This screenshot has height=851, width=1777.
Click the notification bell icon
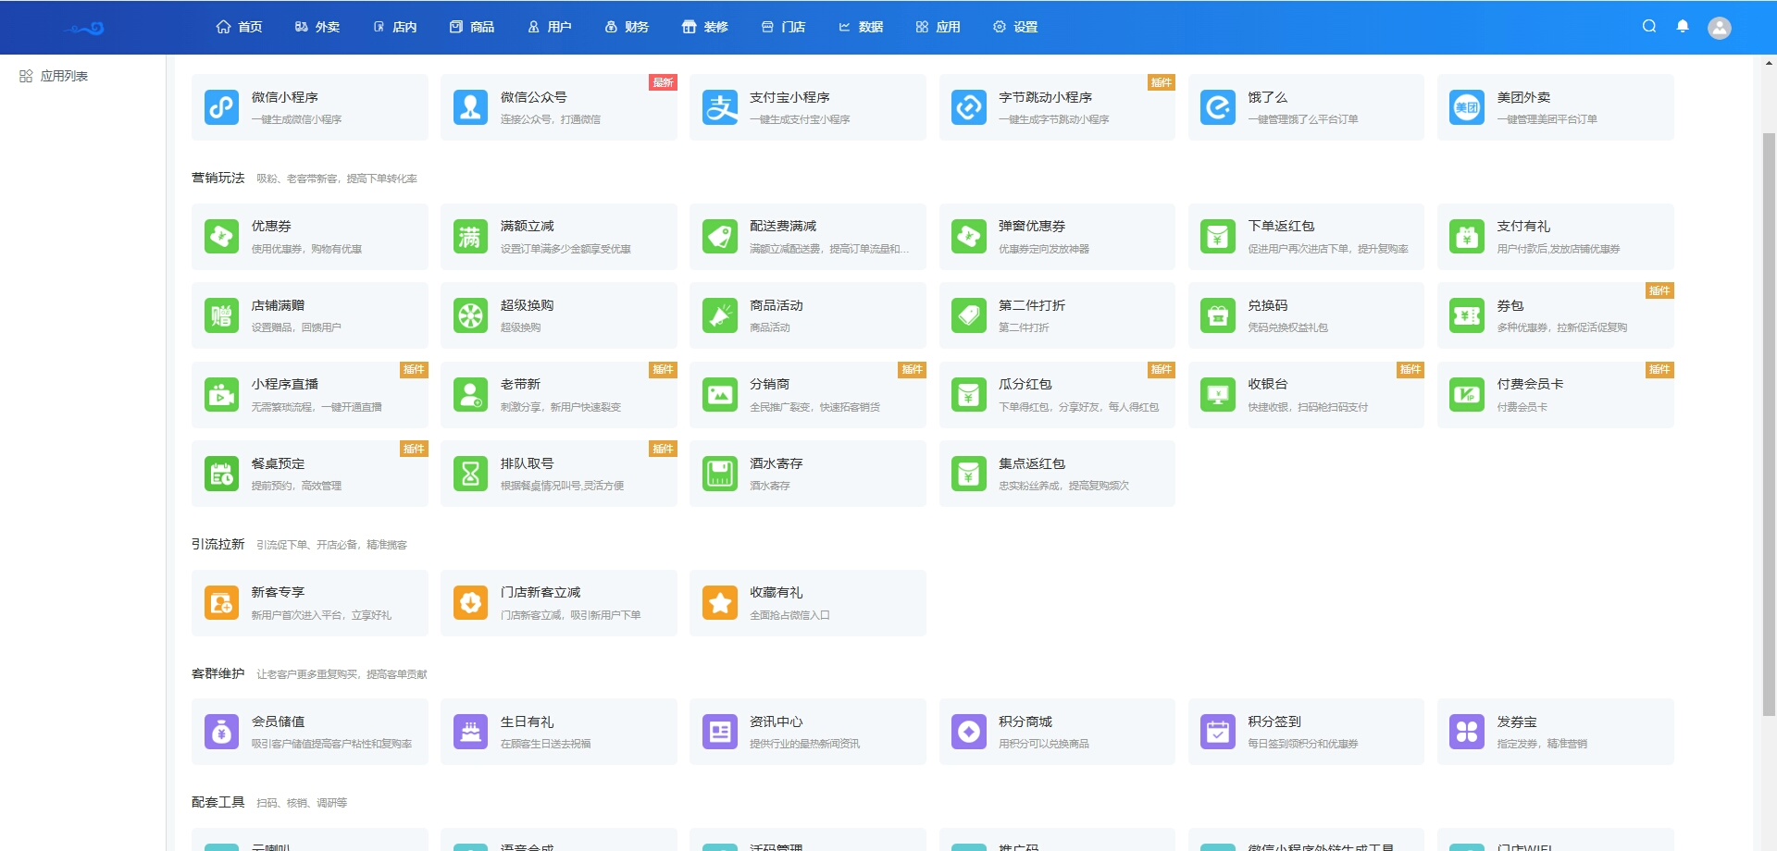[1683, 27]
